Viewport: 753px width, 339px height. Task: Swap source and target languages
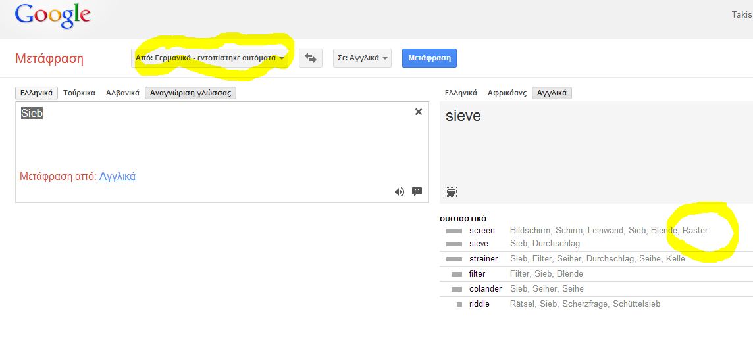311,58
